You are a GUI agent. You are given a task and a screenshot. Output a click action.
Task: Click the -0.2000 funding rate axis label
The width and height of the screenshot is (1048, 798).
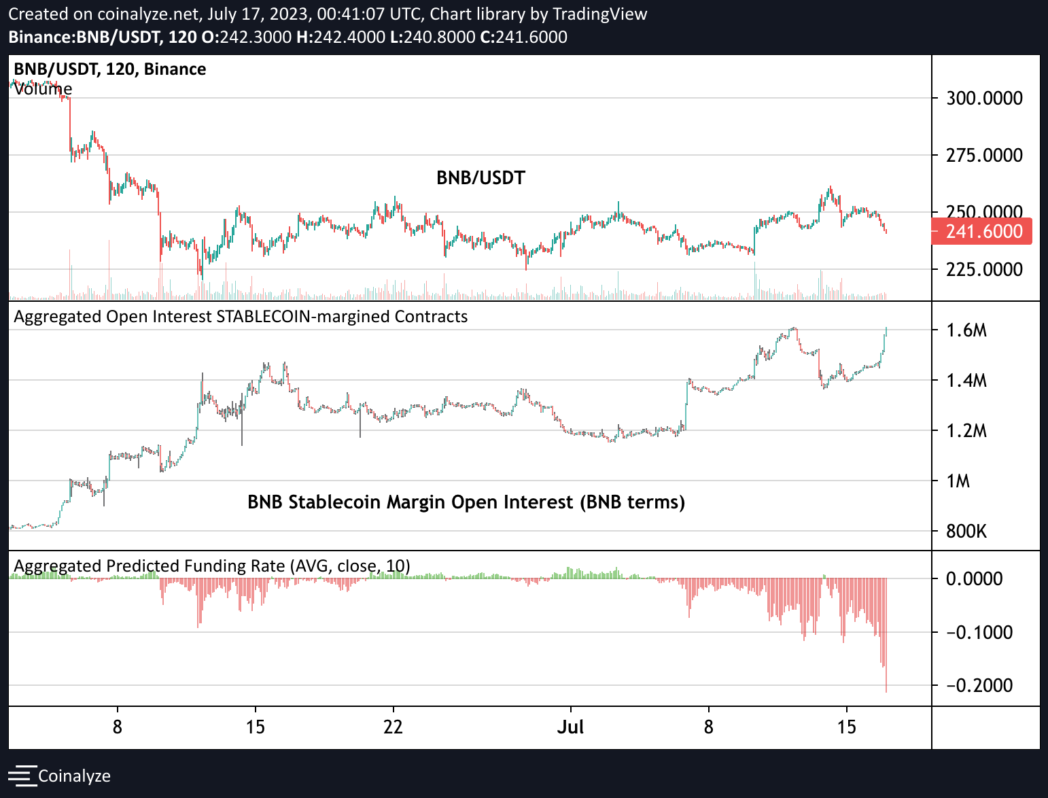point(979,685)
